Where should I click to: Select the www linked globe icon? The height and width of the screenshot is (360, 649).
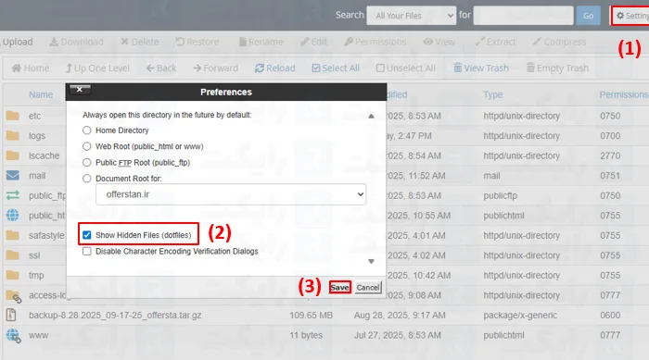click(x=13, y=335)
